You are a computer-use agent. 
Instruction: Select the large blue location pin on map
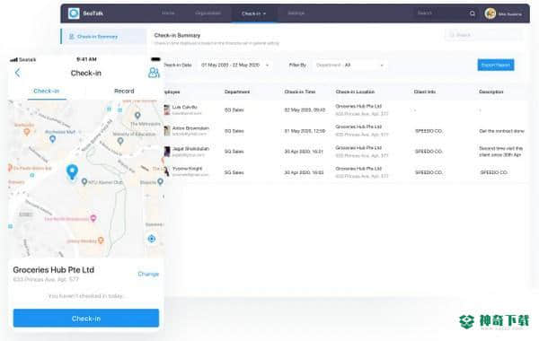[x=72, y=171]
